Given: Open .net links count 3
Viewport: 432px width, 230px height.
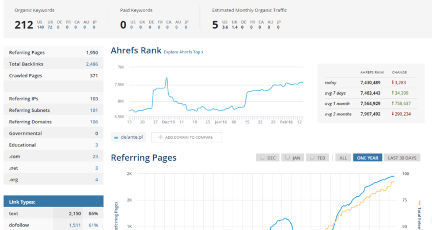Looking at the screenshot, I should pos(96,168).
